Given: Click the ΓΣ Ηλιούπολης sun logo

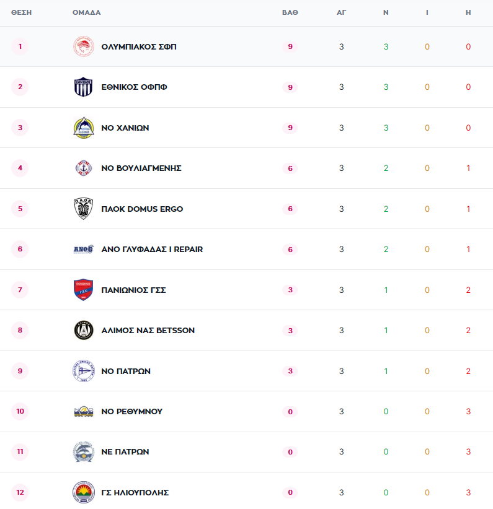Looking at the screenshot, I should (x=83, y=492).
